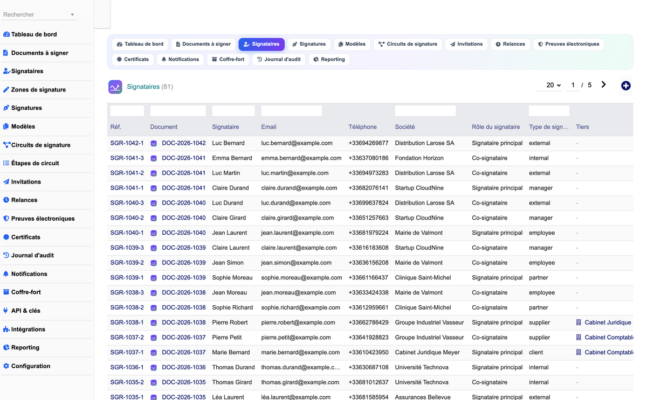647x400 pixels.
Task: Sort by Rôle du signataire column header
Action: 496,127
